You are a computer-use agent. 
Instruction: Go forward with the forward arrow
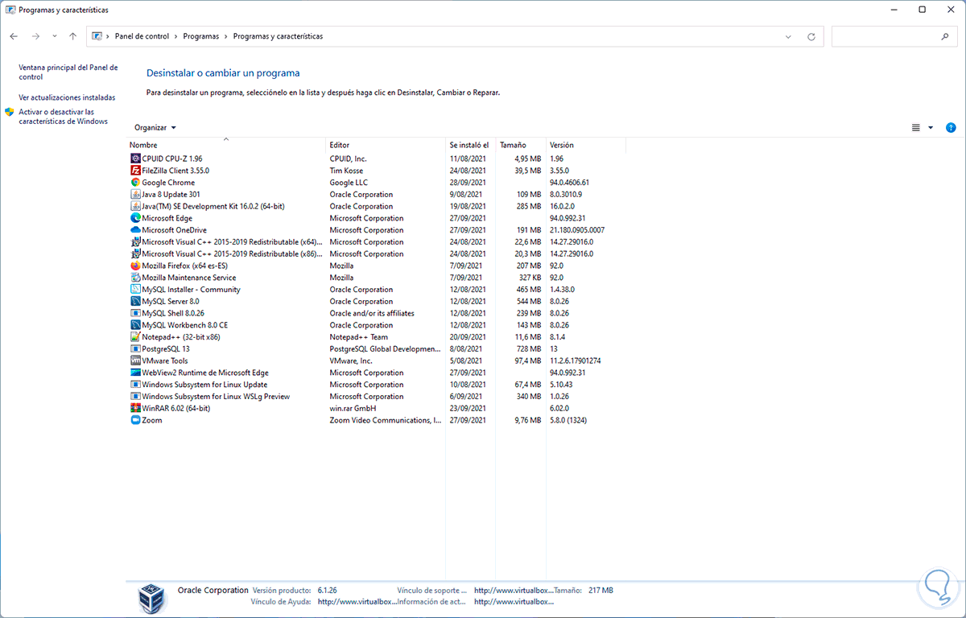35,37
